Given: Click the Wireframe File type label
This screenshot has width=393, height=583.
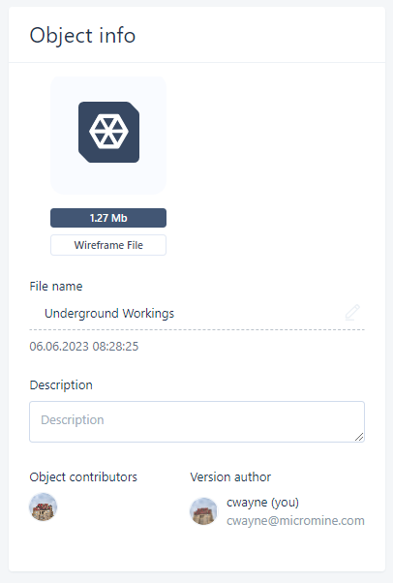Looking at the screenshot, I should tap(108, 245).
